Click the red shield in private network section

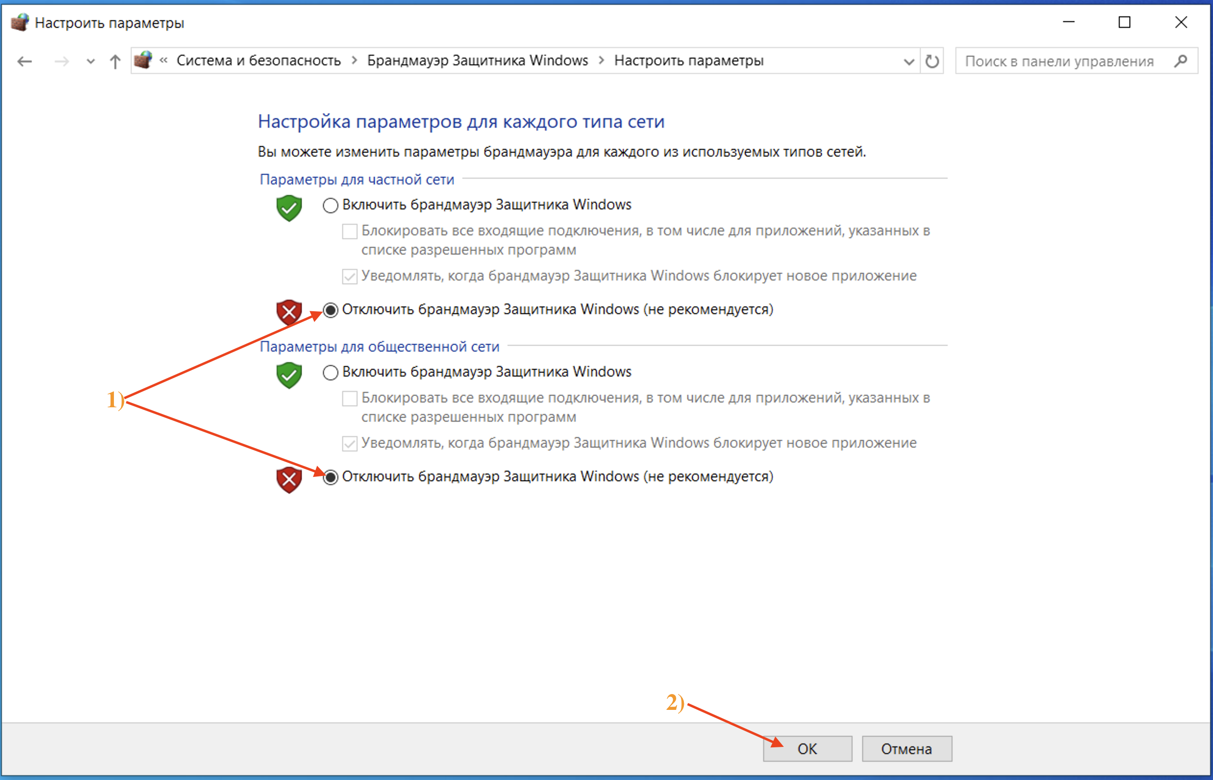(x=289, y=312)
